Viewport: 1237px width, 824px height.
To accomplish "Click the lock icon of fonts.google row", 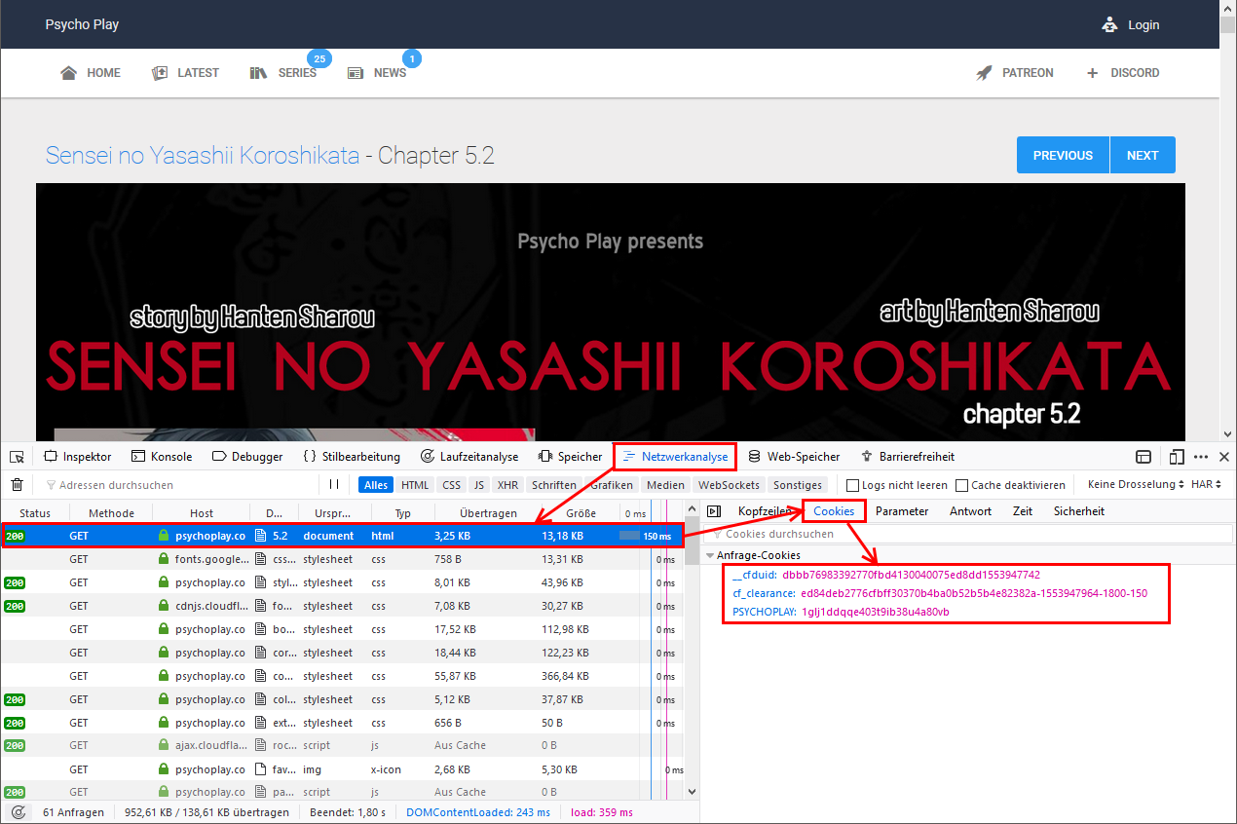I will [x=164, y=559].
